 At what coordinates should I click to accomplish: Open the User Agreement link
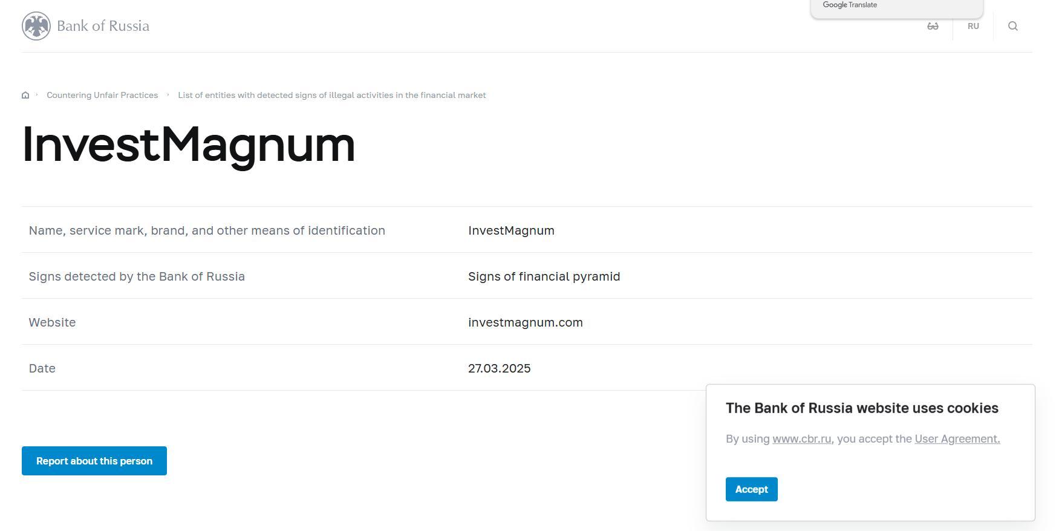click(957, 439)
